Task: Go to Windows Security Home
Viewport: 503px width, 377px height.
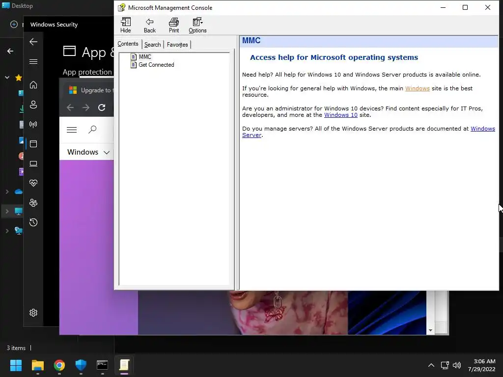Action: (x=33, y=85)
